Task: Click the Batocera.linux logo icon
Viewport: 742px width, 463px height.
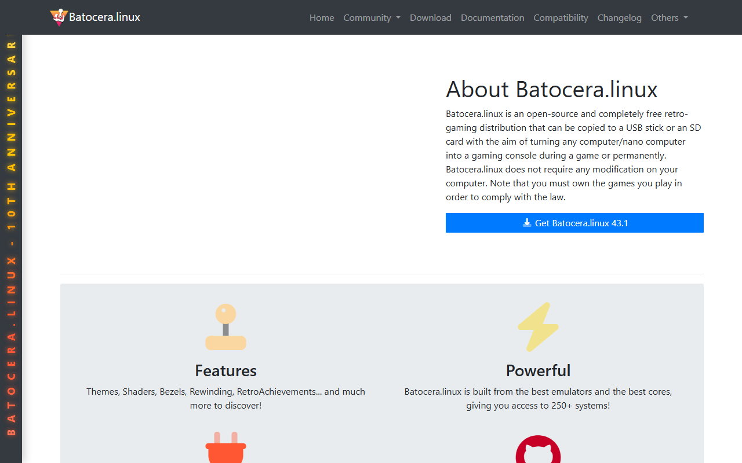Action: pos(59,17)
